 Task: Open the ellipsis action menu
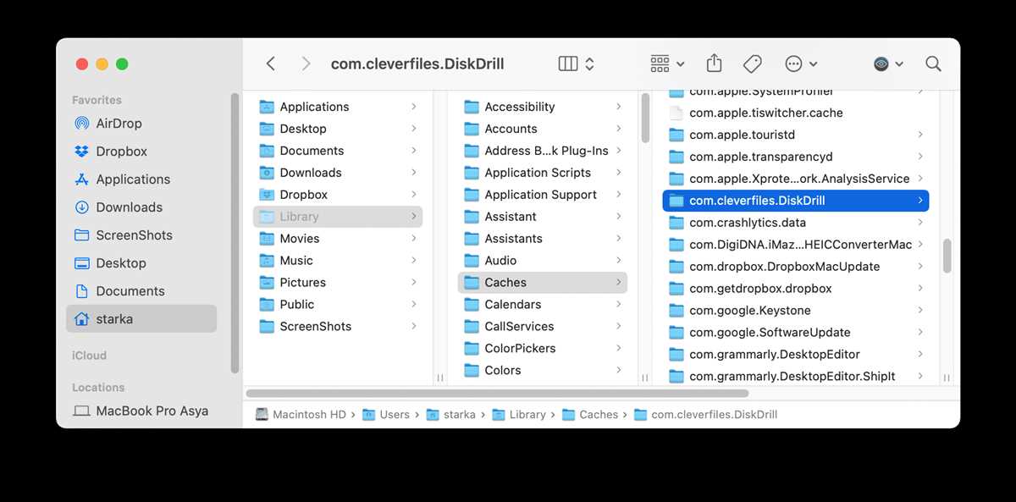pos(801,63)
